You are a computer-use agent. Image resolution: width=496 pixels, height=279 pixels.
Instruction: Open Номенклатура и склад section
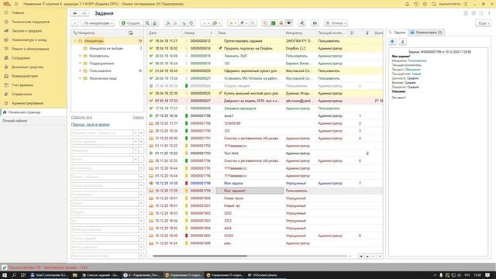pyautogui.click(x=29, y=40)
